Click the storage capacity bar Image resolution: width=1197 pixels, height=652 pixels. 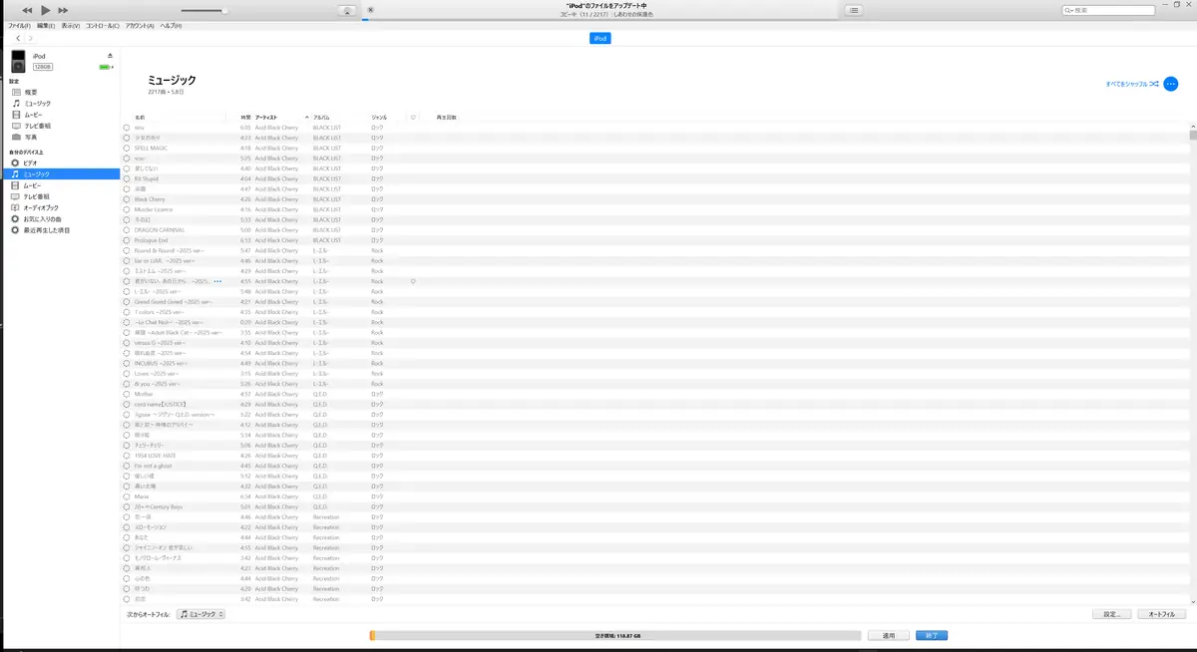pos(614,635)
